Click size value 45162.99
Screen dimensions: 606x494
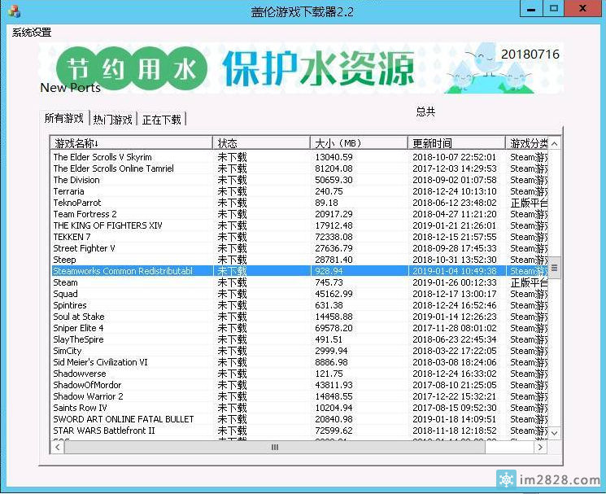click(x=334, y=294)
